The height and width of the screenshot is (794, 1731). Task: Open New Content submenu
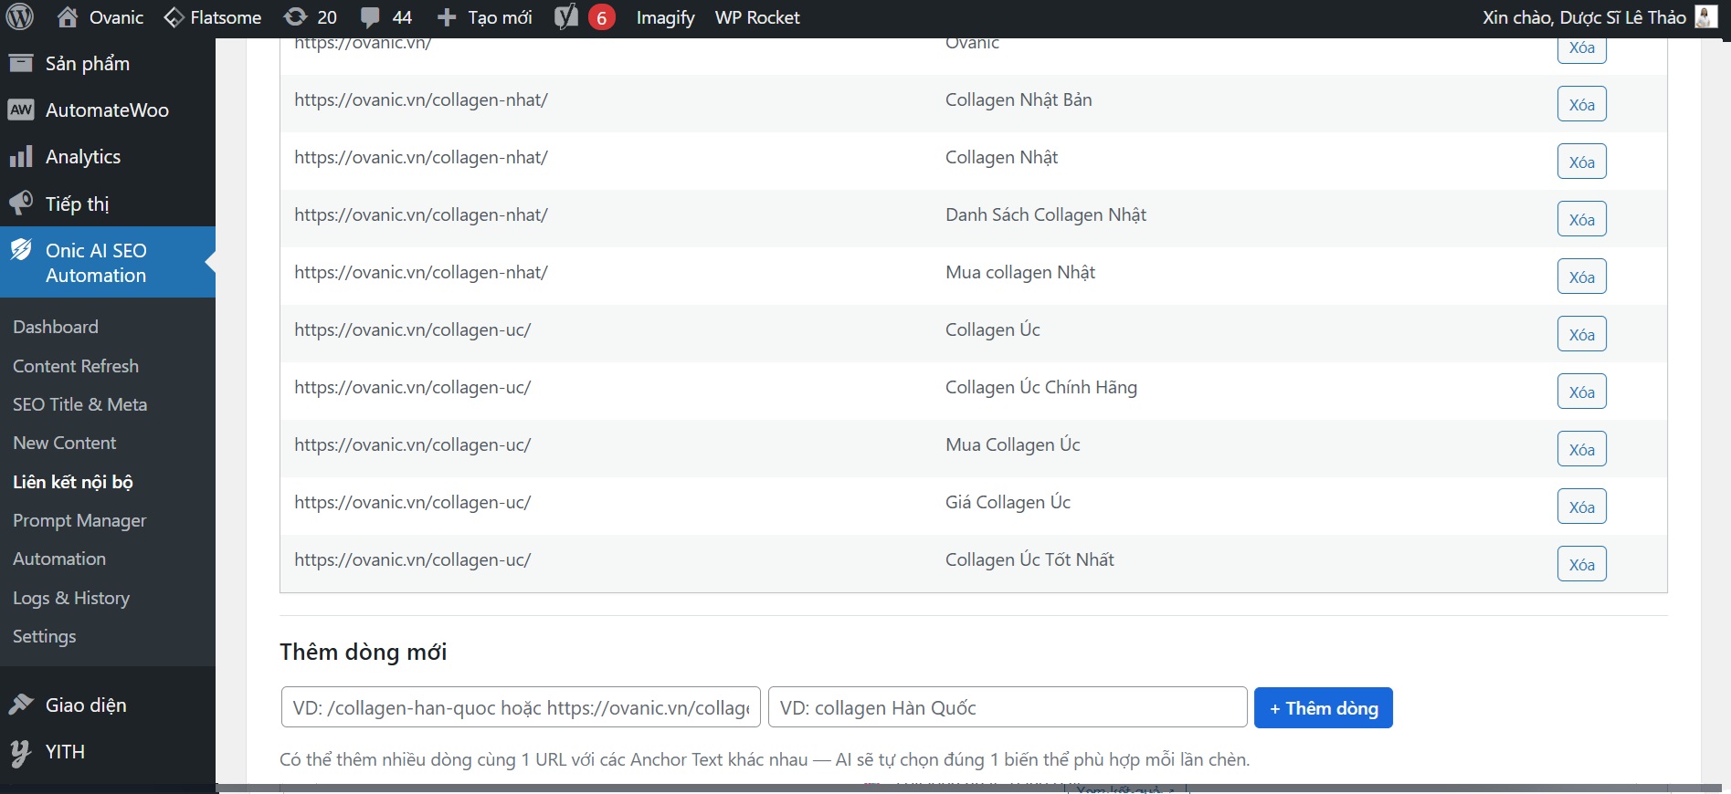tap(65, 443)
